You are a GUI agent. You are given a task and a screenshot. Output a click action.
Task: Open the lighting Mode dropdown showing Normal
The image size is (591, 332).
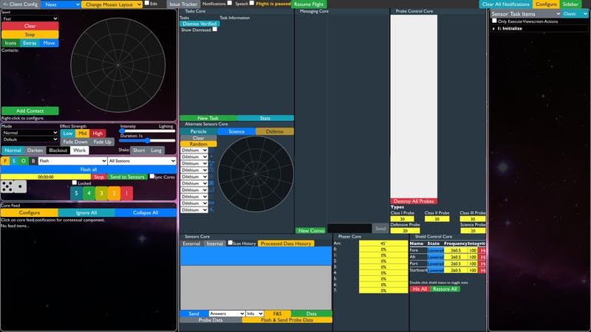coord(30,133)
